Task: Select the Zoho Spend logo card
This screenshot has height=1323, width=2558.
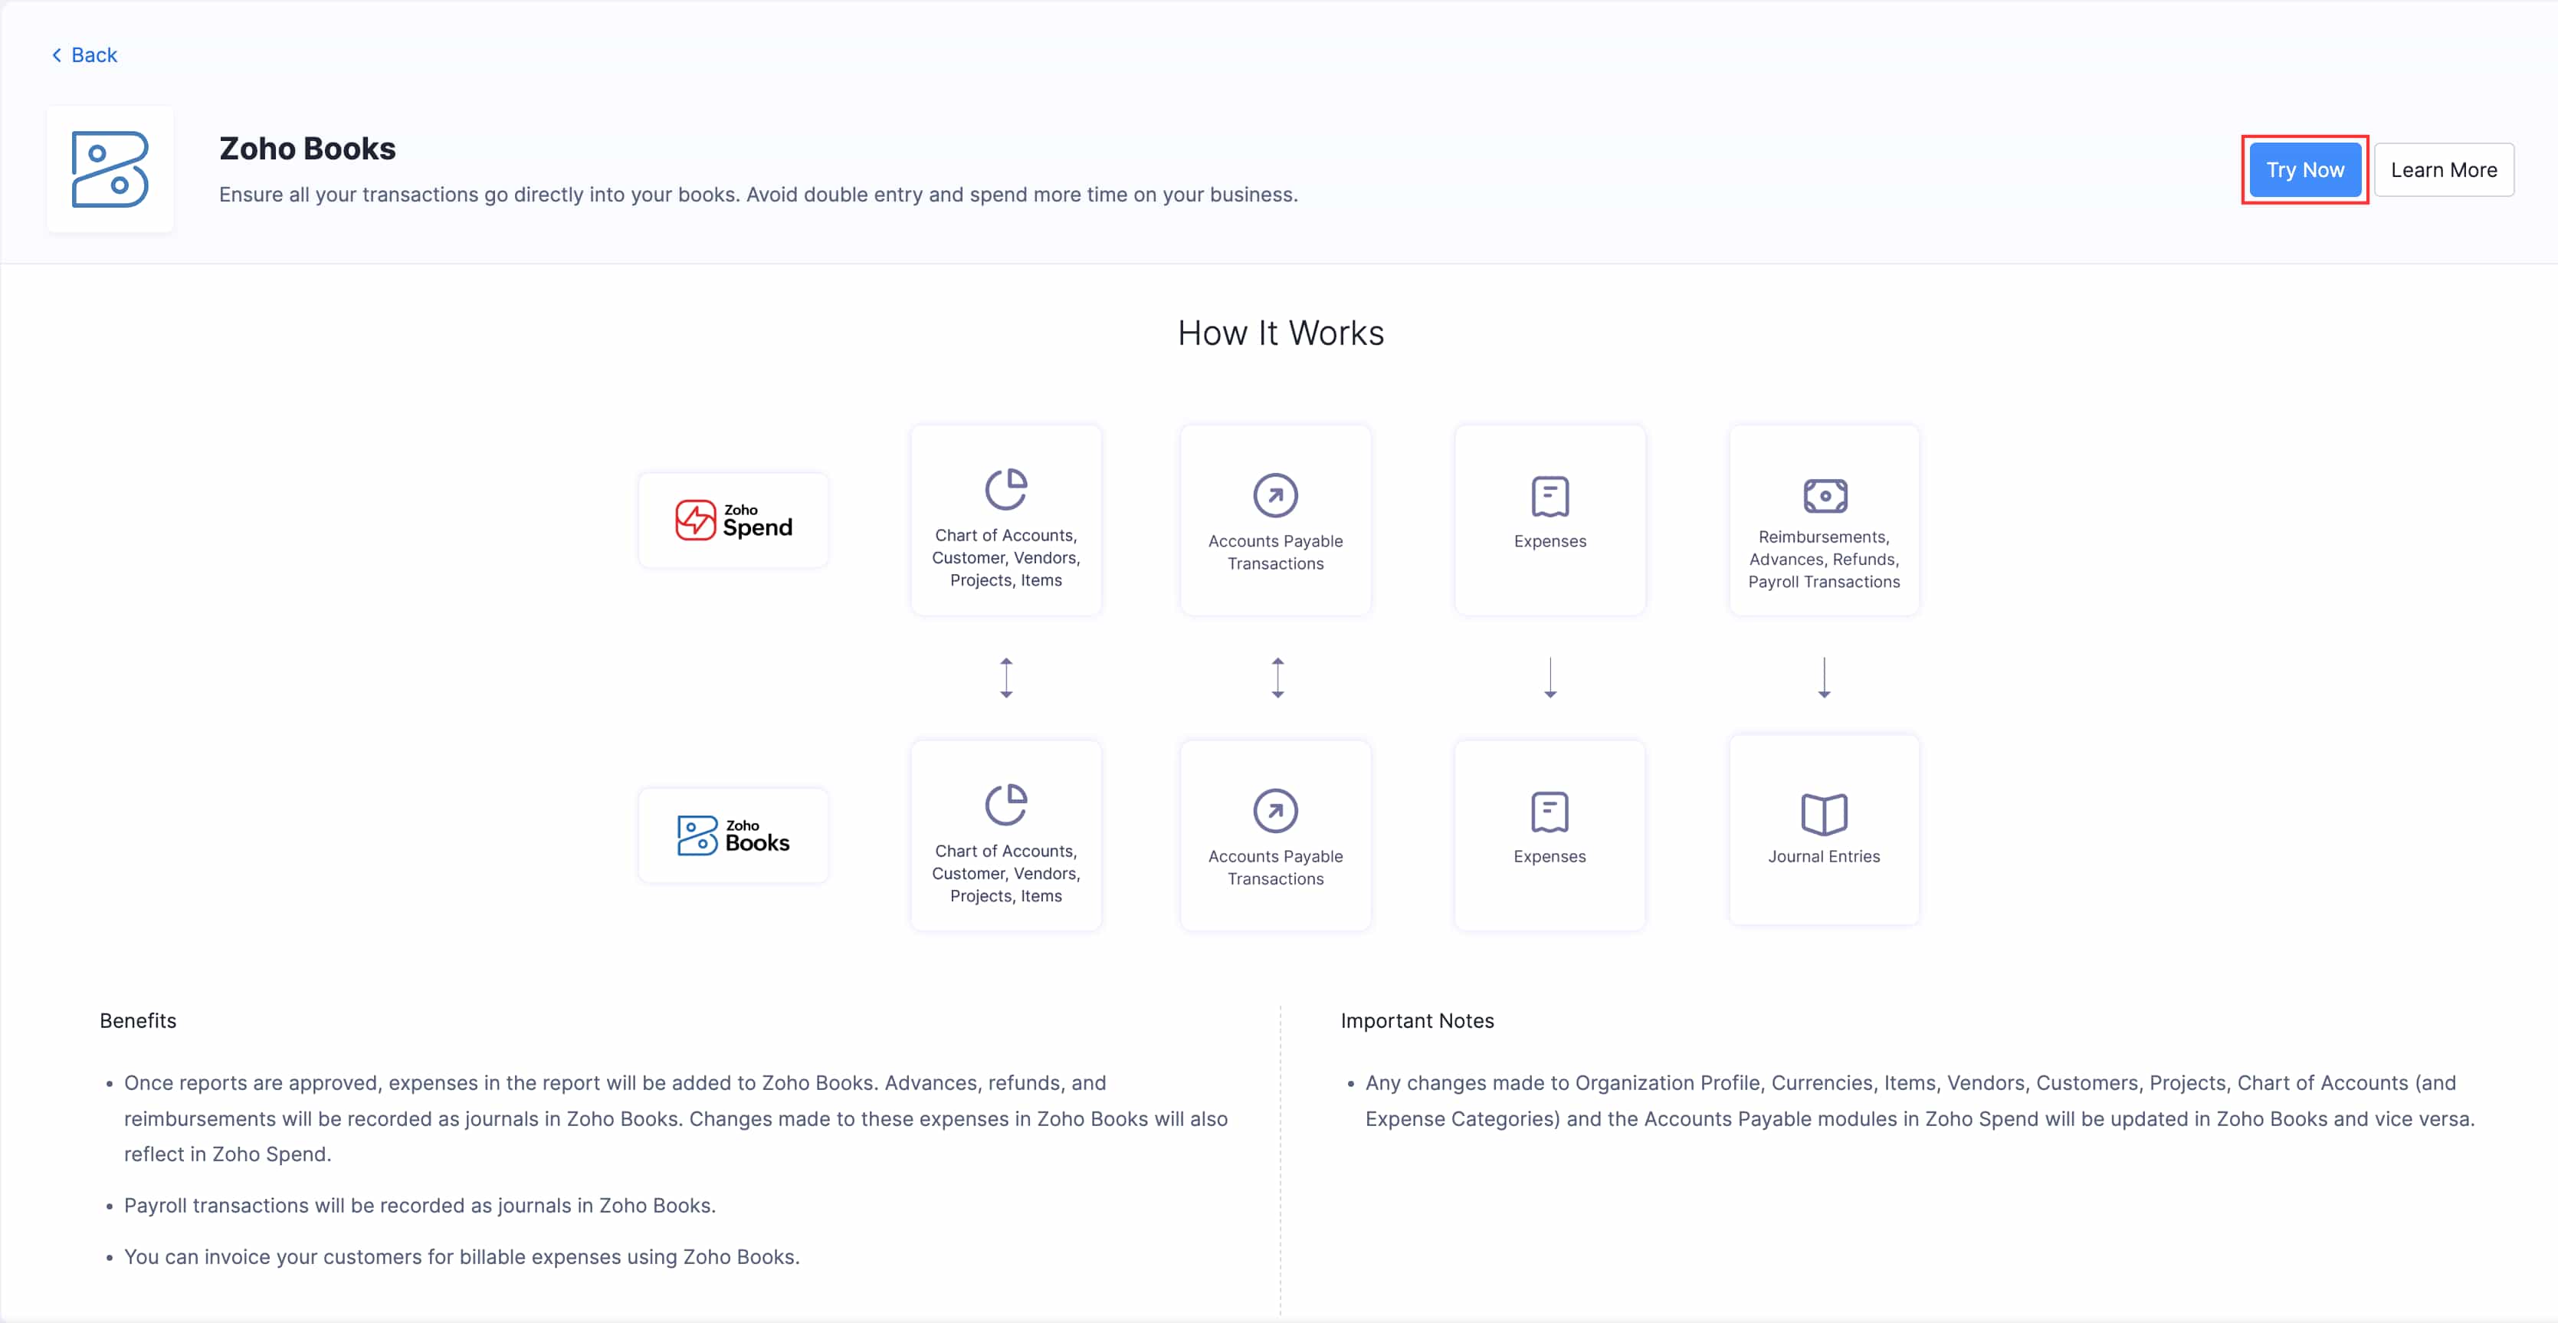Action: tap(733, 520)
